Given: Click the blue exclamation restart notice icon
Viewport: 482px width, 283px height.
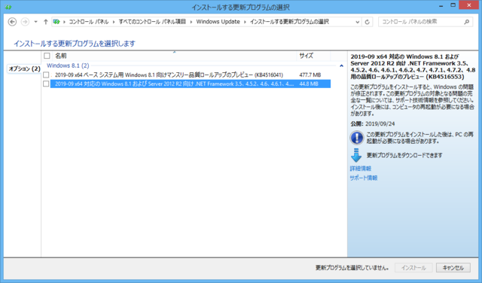Looking at the screenshot, I should click(356, 138).
